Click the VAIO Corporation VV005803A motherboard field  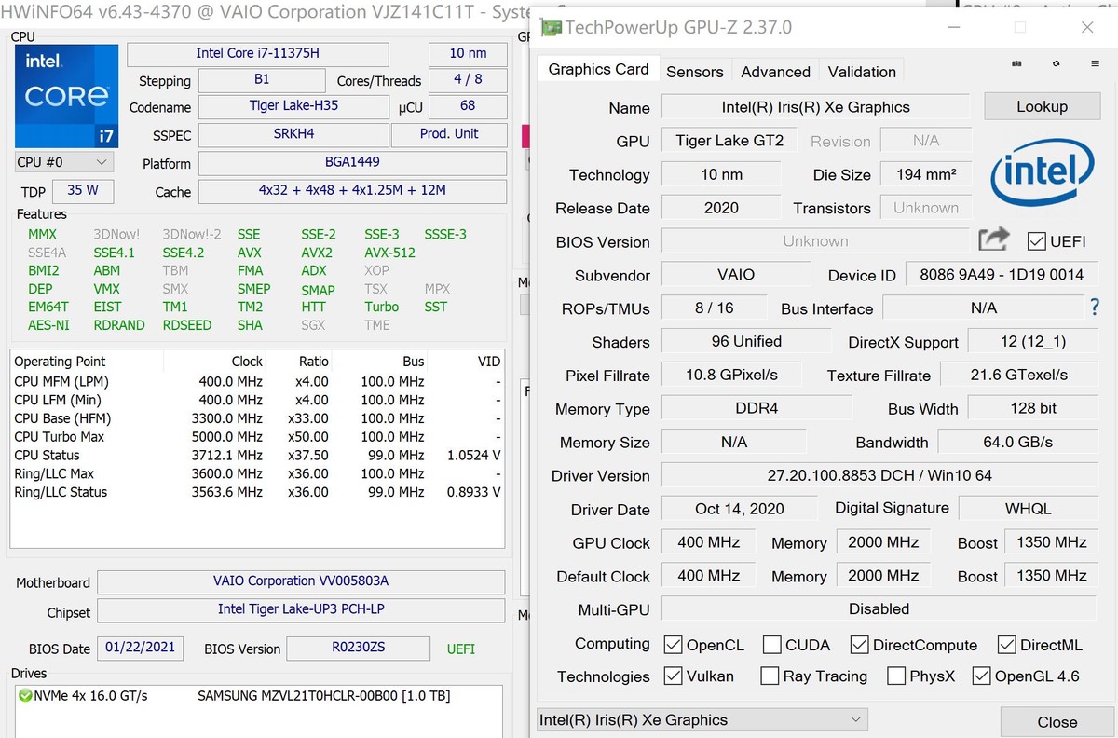click(301, 581)
